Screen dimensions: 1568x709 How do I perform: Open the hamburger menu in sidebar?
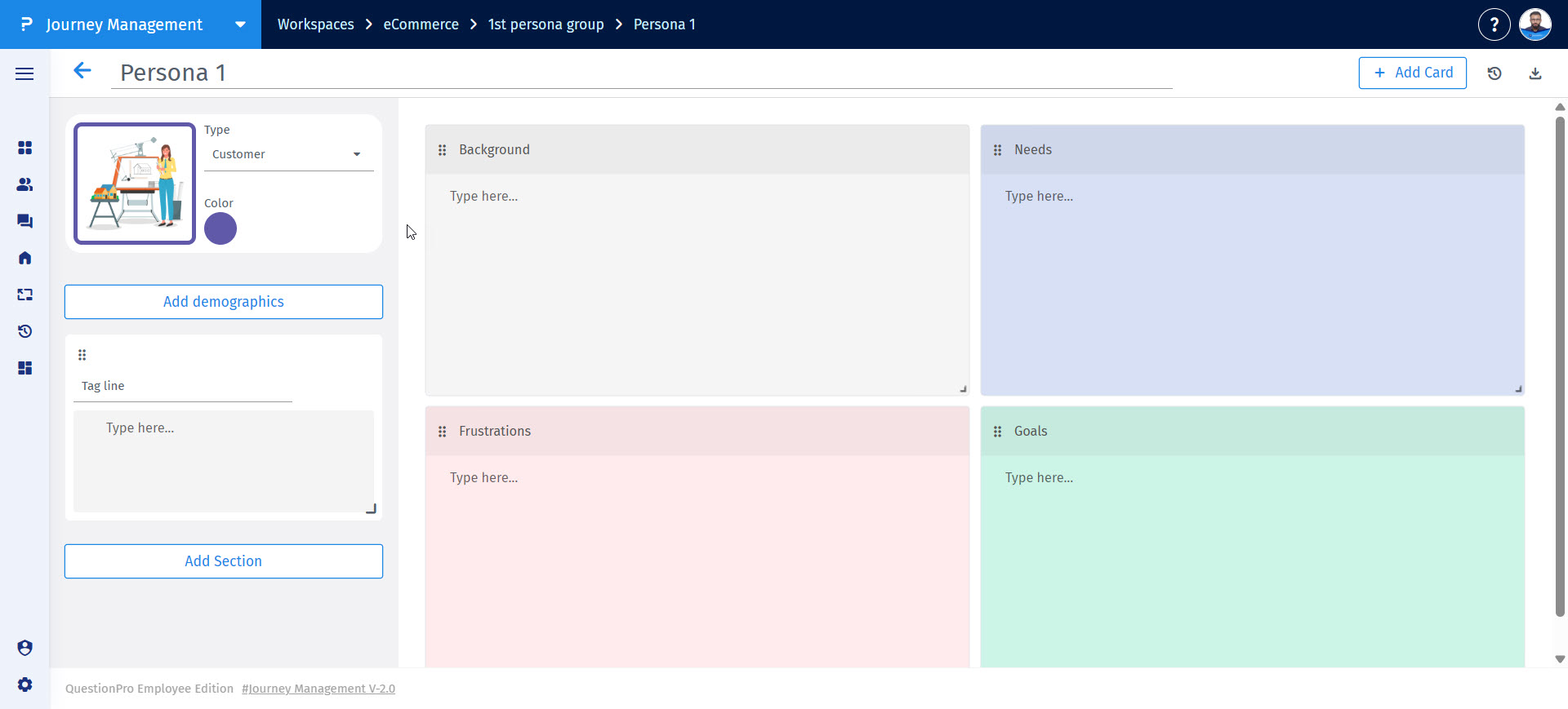pos(24,73)
